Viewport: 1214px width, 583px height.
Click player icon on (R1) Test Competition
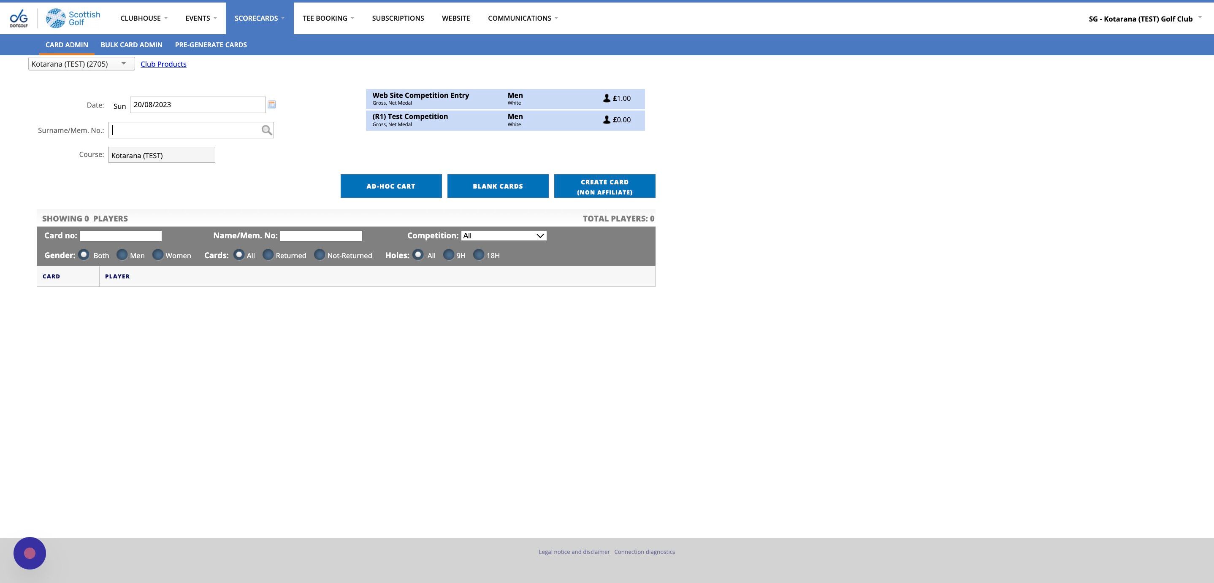click(607, 120)
